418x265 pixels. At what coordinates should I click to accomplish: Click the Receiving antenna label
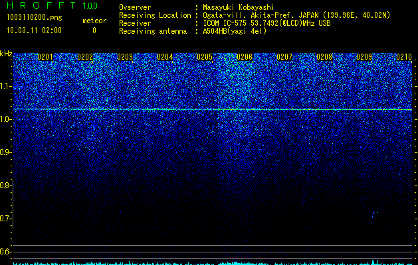coord(153,31)
